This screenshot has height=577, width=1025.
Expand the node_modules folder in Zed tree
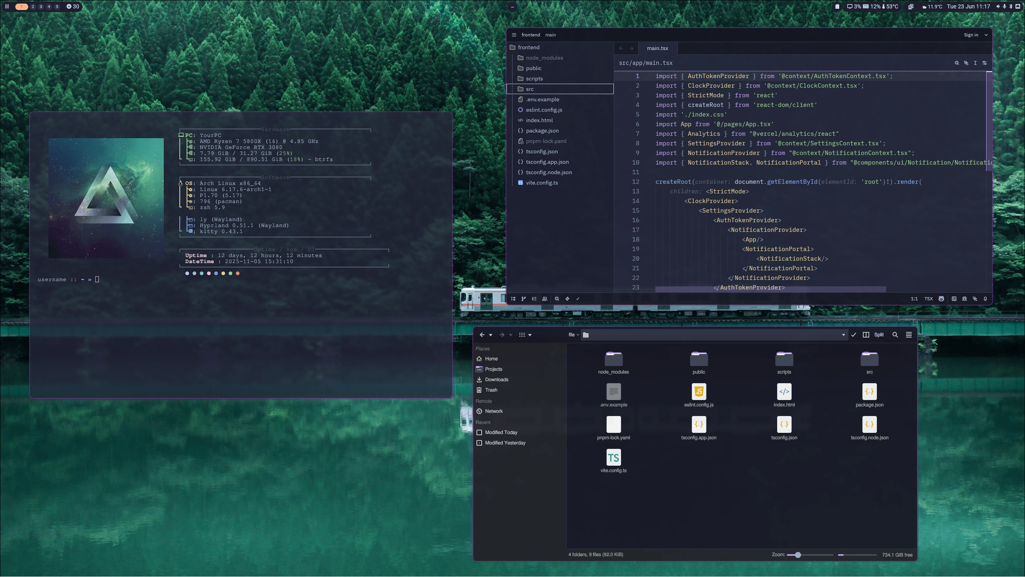click(x=560, y=58)
